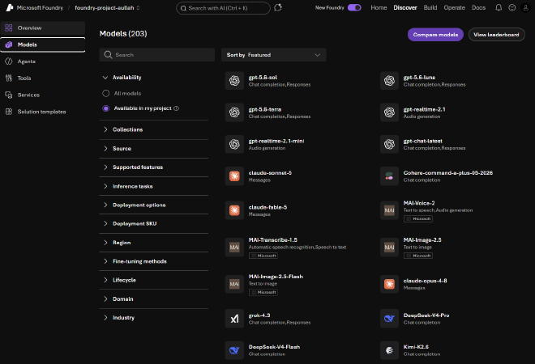Click the Tools icon in the sidebar
The width and height of the screenshot is (535, 364).
pyautogui.click(x=9, y=78)
